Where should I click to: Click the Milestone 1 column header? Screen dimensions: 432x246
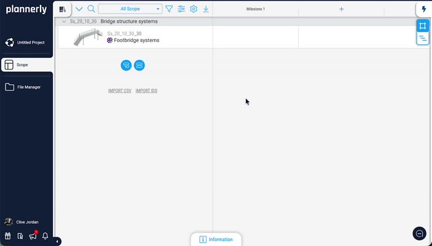coord(256,9)
